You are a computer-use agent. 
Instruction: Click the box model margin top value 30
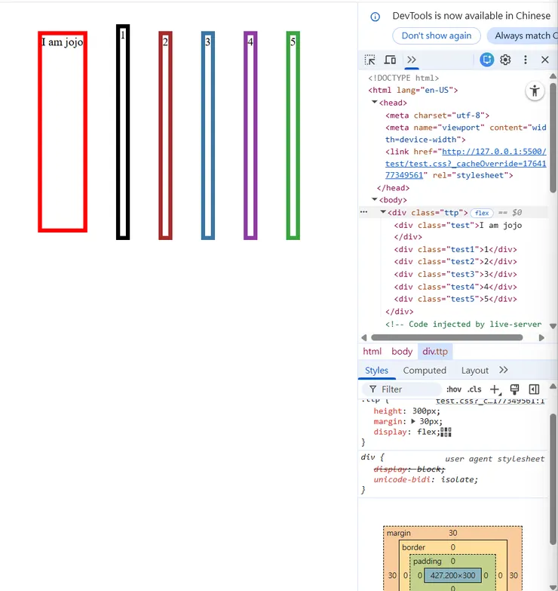tap(453, 533)
